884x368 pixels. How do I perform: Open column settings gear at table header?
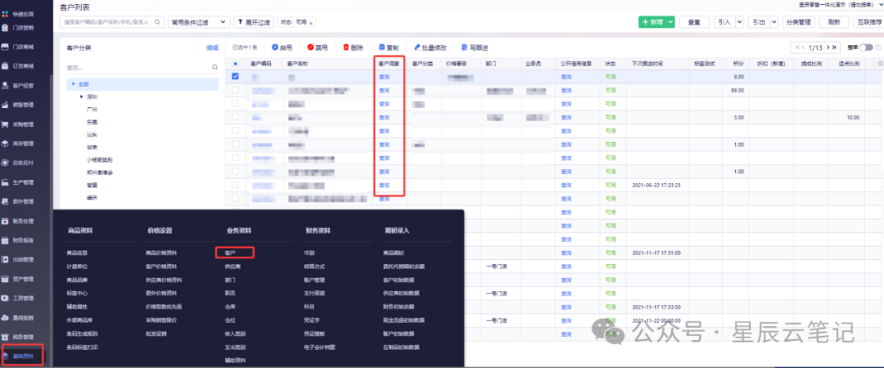880,64
